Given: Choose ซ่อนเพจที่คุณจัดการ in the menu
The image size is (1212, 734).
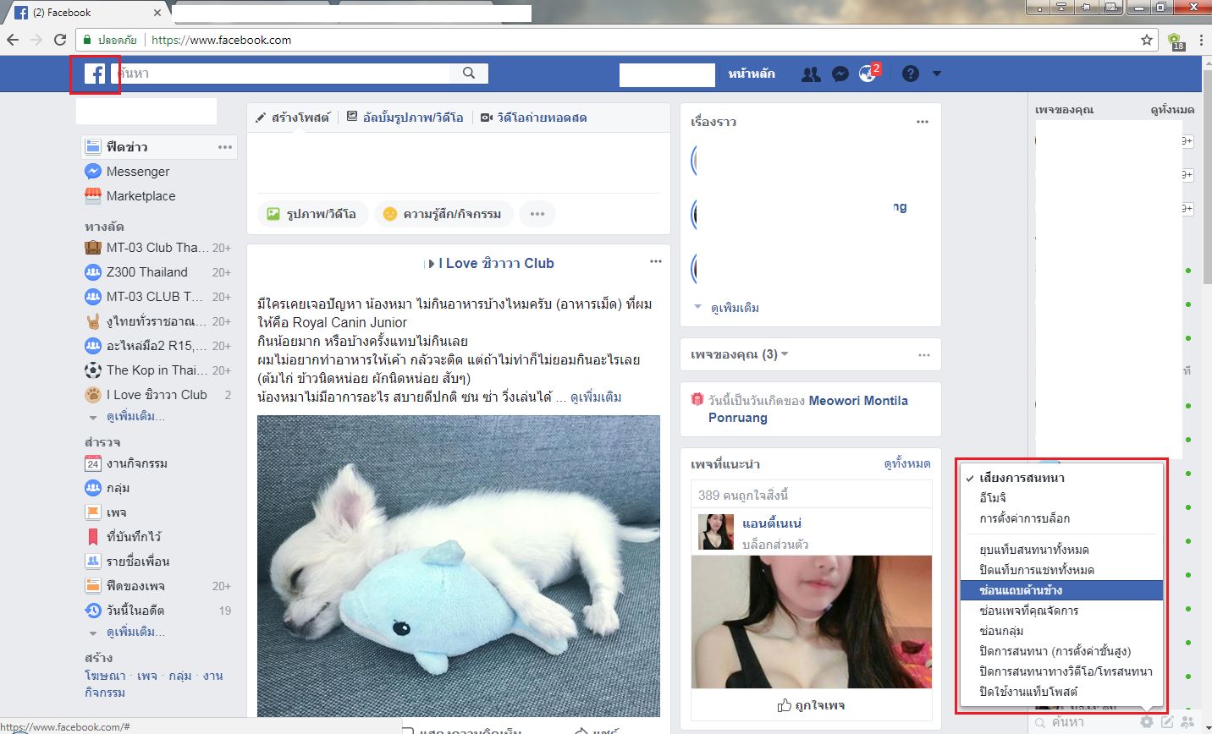Looking at the screenshot, I should pos(1060,611).
